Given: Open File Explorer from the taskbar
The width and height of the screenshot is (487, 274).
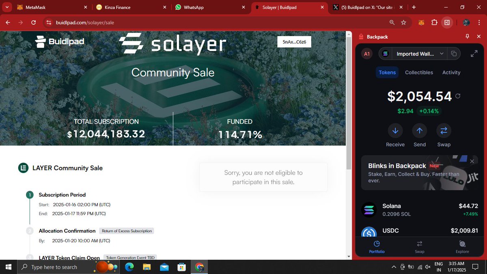Looking at the screenshot, I should [147, 267].
